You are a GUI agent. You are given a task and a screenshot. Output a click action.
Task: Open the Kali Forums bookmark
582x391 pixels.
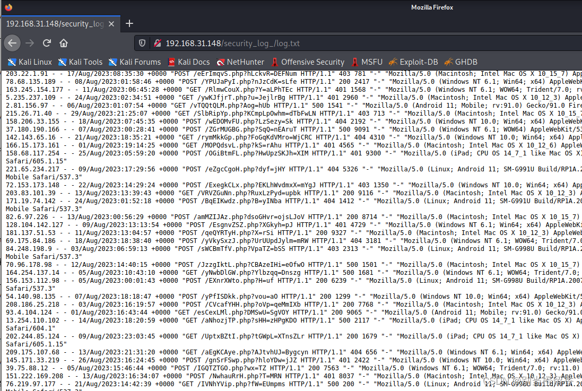pos(135,62)
